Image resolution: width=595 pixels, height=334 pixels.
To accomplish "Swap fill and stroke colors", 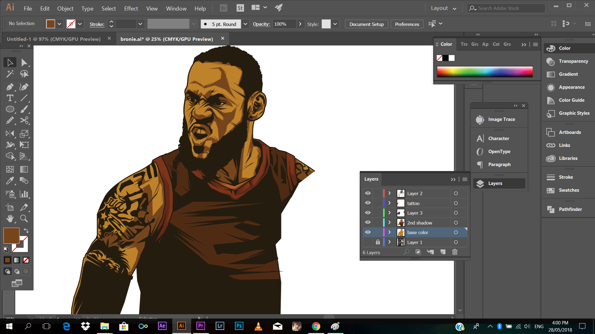I will (x=26, y=231).
